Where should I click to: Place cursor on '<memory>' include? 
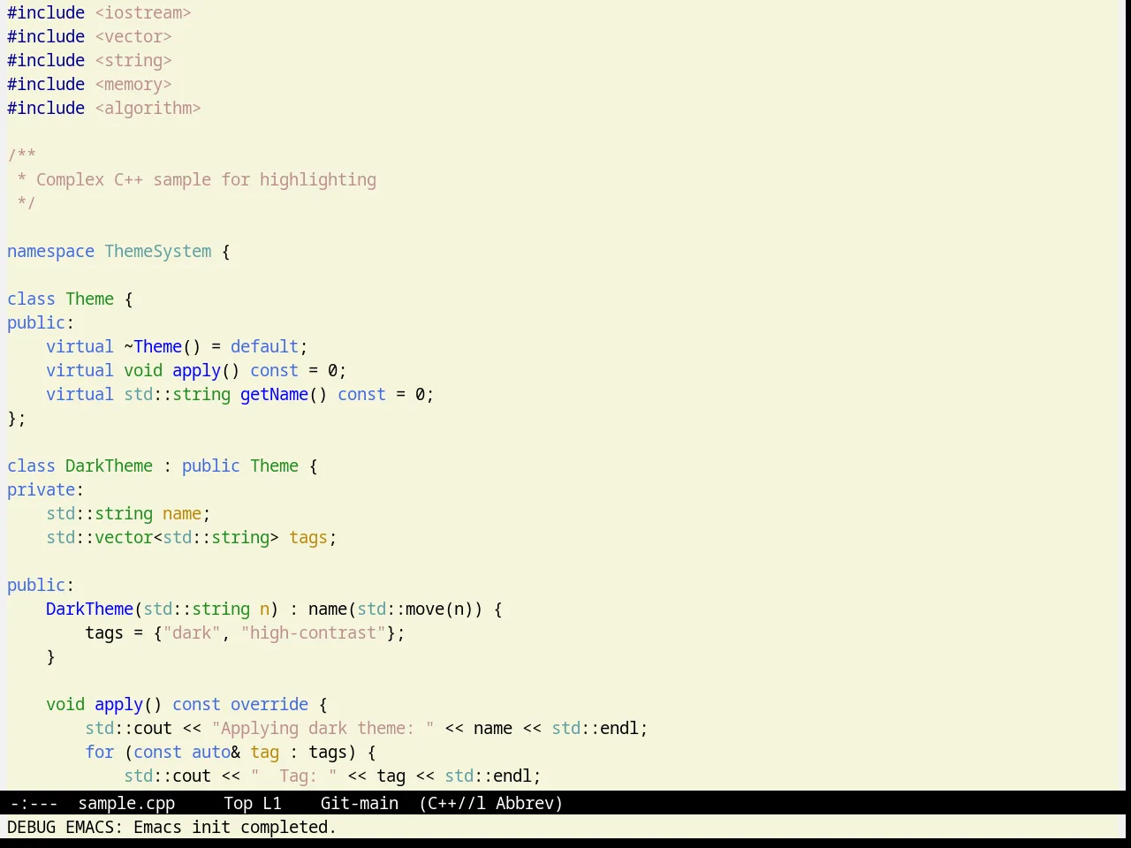(133, 84)
